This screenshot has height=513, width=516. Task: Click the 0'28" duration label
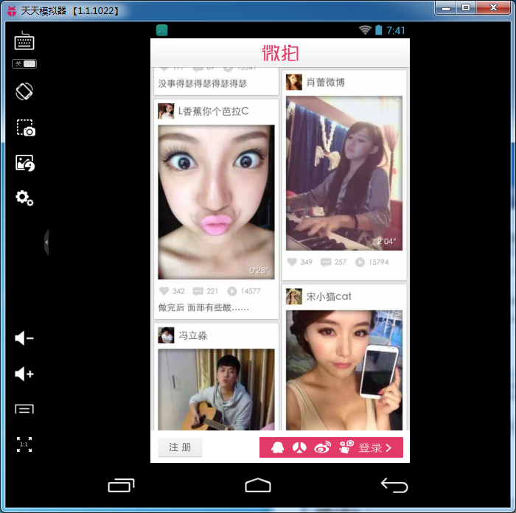[x=259, y=271]
